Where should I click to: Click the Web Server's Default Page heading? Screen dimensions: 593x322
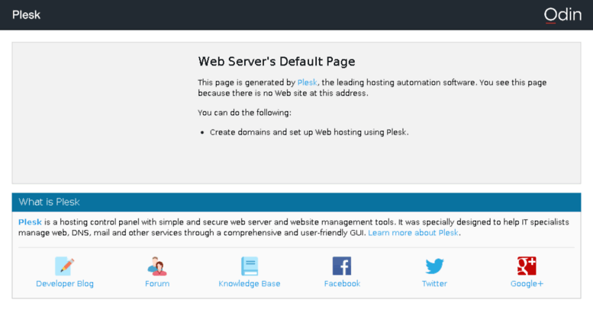point(276,62)
